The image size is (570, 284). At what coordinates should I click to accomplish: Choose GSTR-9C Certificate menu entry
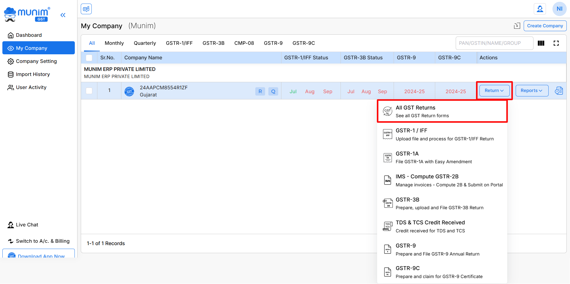coord(442,272)
